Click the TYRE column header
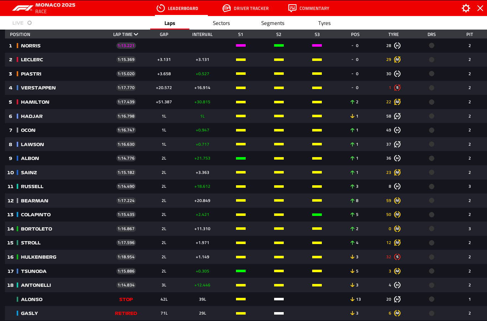The height and width of the screenshot is (321, 487). point(393,35)
